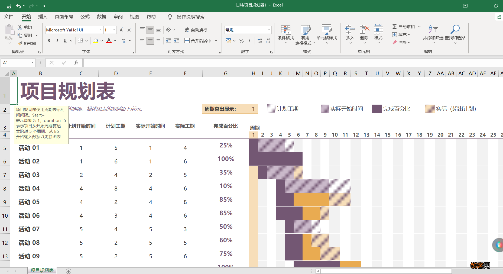
Task: Toggle align right
Action: point(158,41)
